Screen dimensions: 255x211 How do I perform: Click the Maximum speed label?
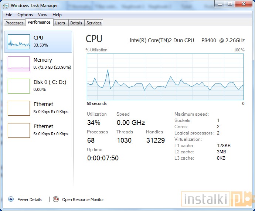[x=191, y=114]
